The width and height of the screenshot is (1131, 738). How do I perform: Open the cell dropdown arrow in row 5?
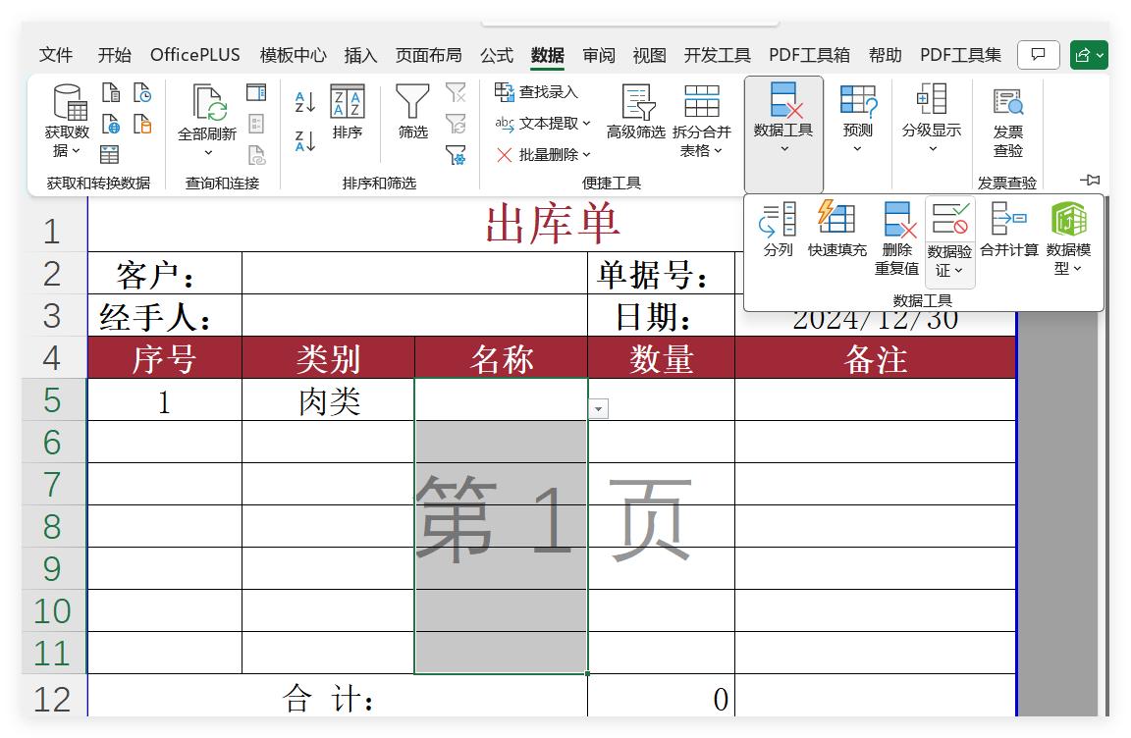(598, 408)
